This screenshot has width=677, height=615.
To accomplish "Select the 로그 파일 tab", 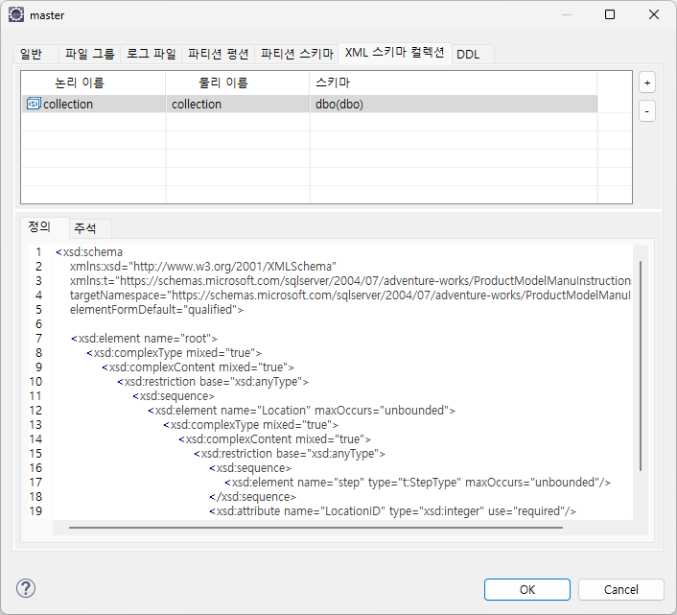I will point(152,54).
